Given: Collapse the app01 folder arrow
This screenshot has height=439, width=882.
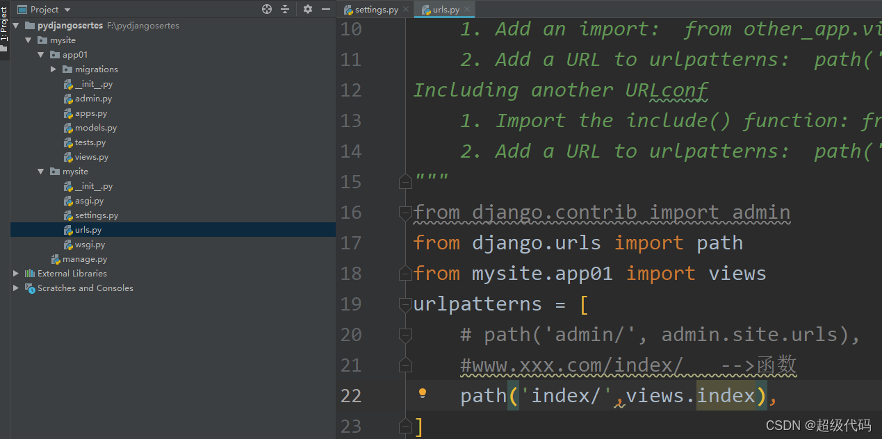Looking at the screenshot, I should (x=41, y=55).
